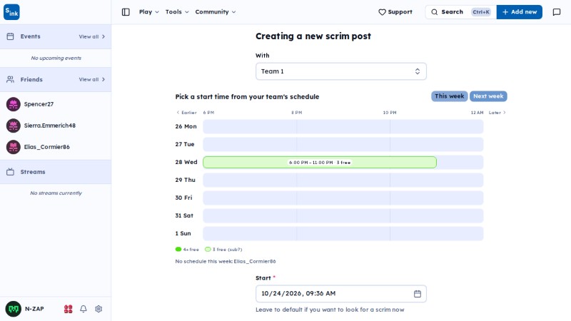View all friends link

[x=92, y=79]
